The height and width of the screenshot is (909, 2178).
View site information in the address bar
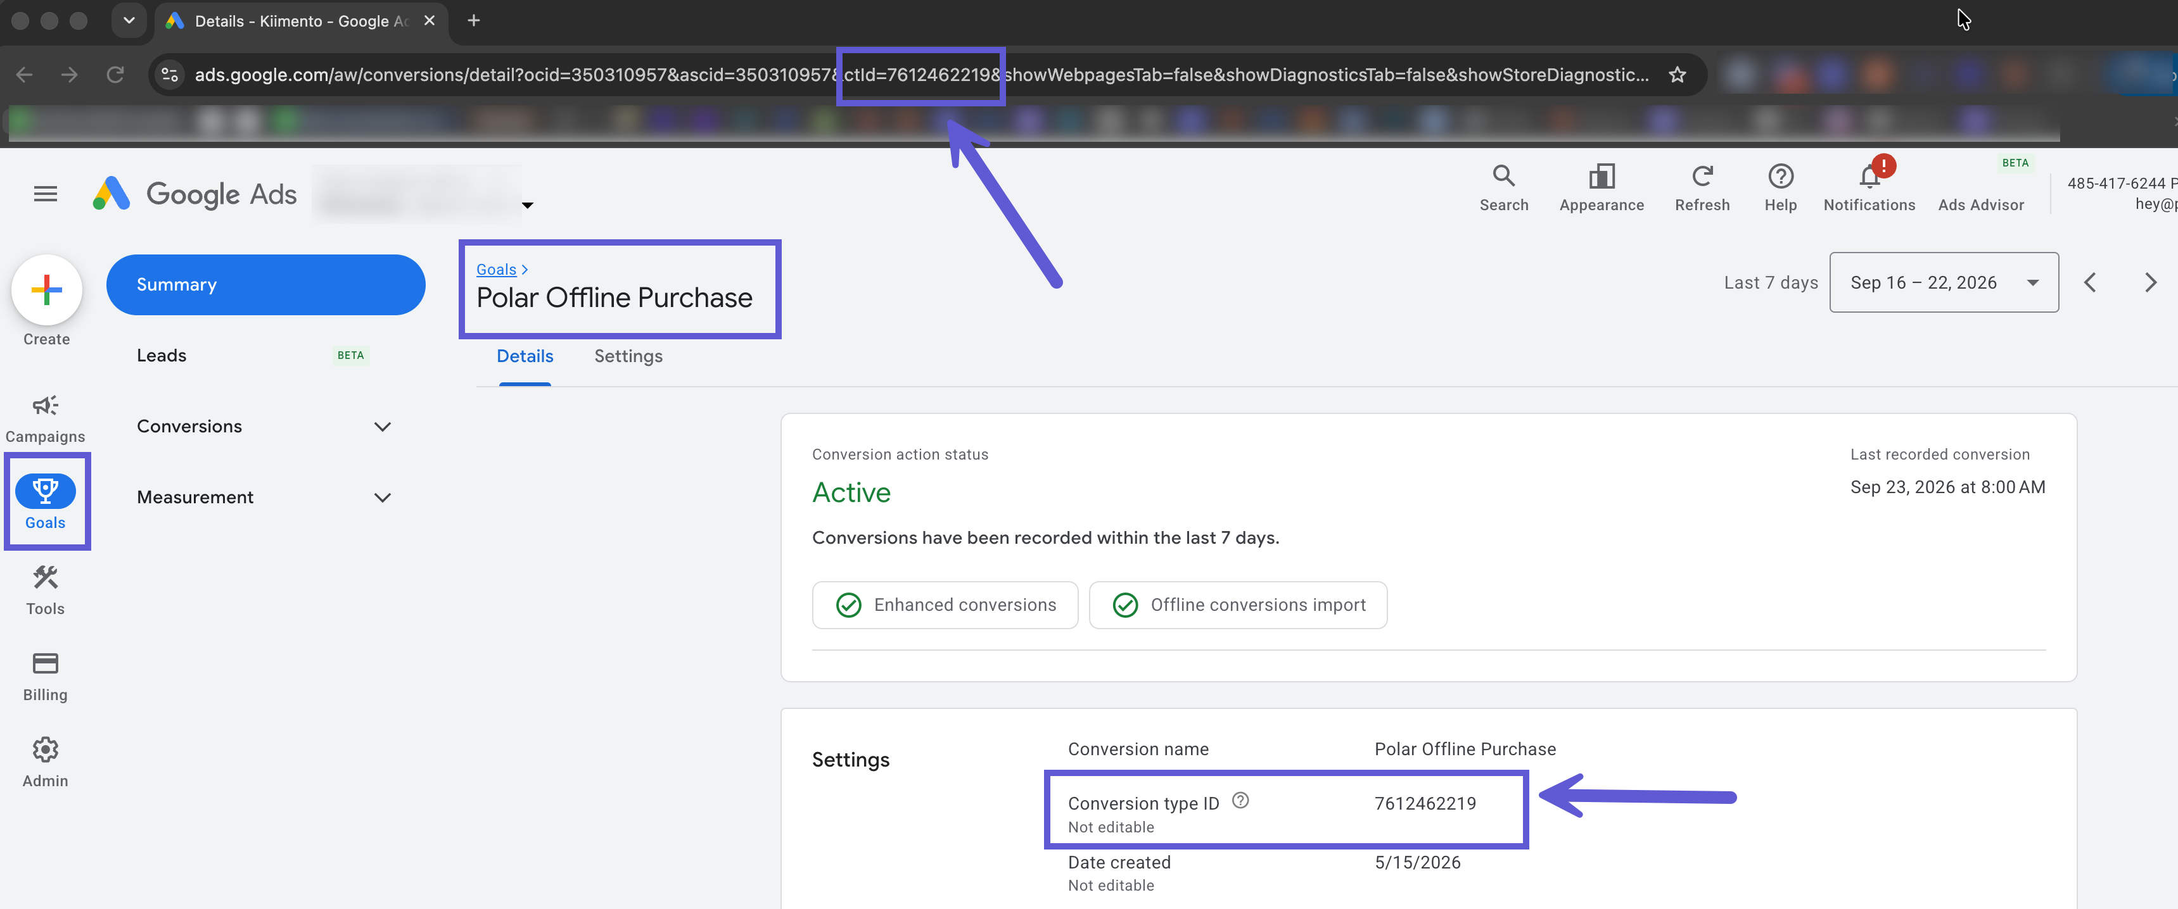tap(169, 74)
